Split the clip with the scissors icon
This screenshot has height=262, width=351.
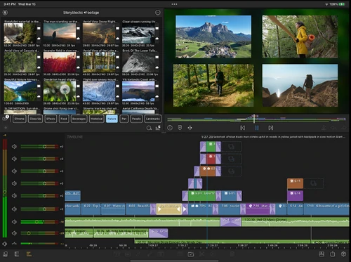(x=201, y=254)
